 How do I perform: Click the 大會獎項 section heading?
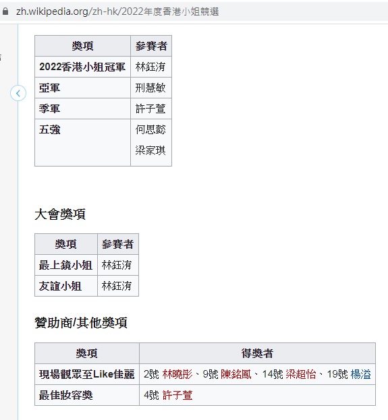60,214
